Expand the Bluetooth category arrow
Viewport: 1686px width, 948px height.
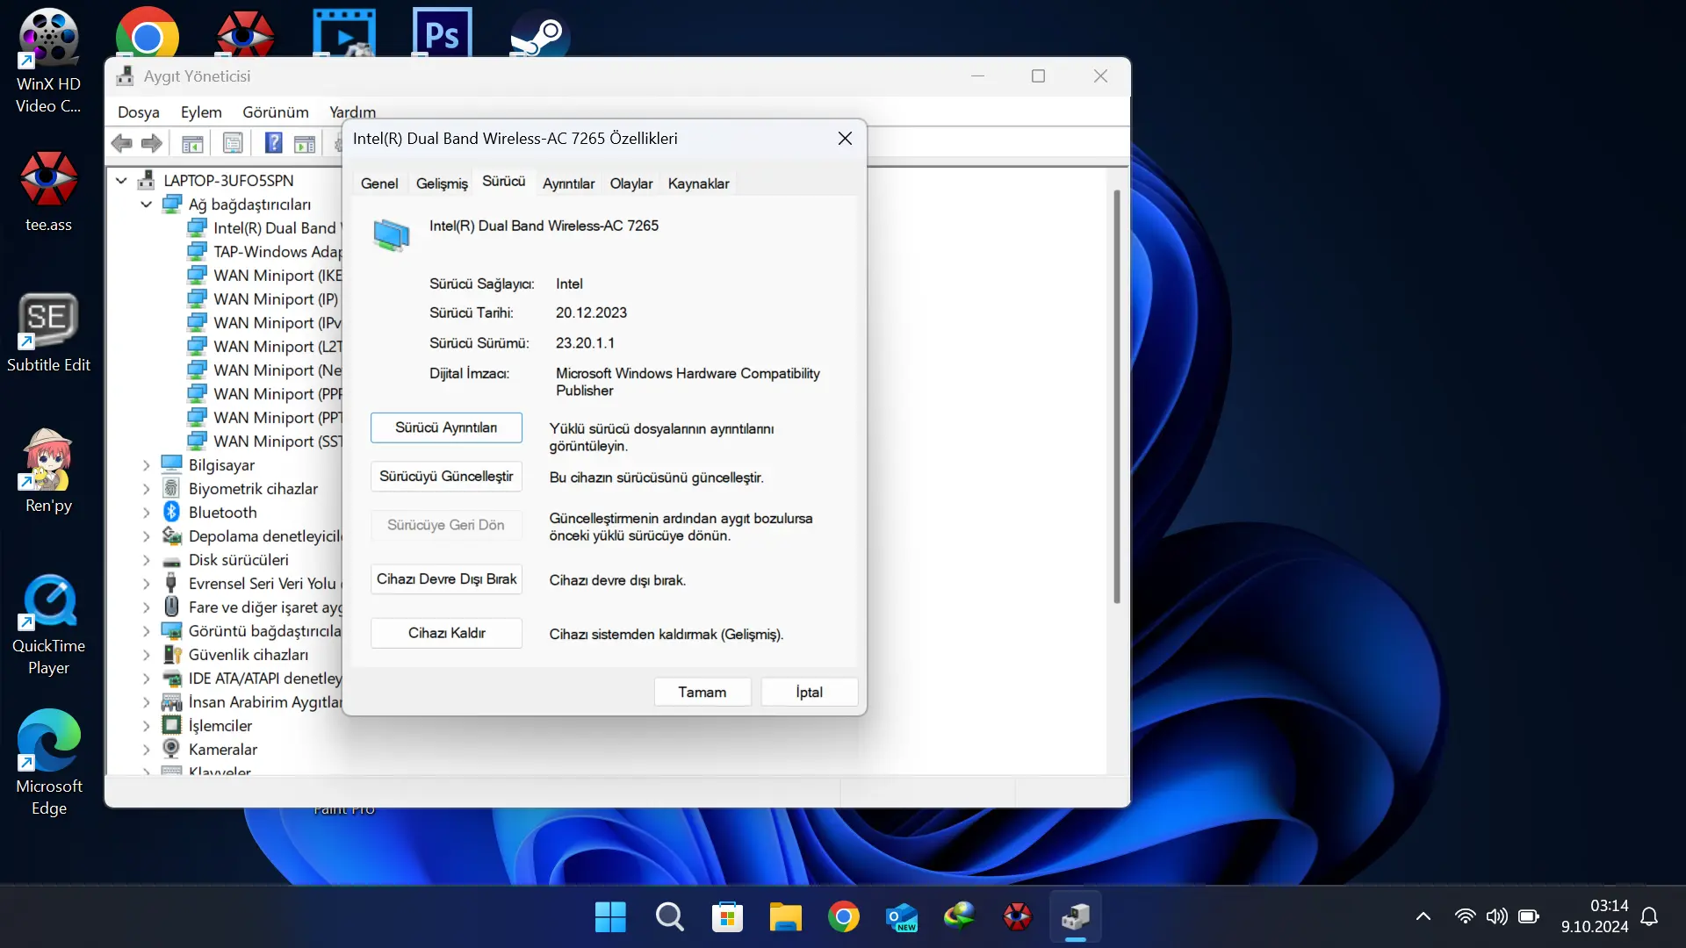coord(146,513)
